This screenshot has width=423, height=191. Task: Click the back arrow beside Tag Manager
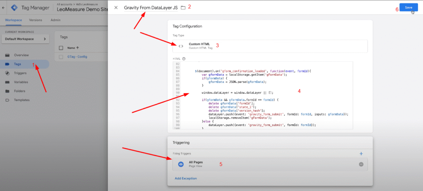click(3, 8)
